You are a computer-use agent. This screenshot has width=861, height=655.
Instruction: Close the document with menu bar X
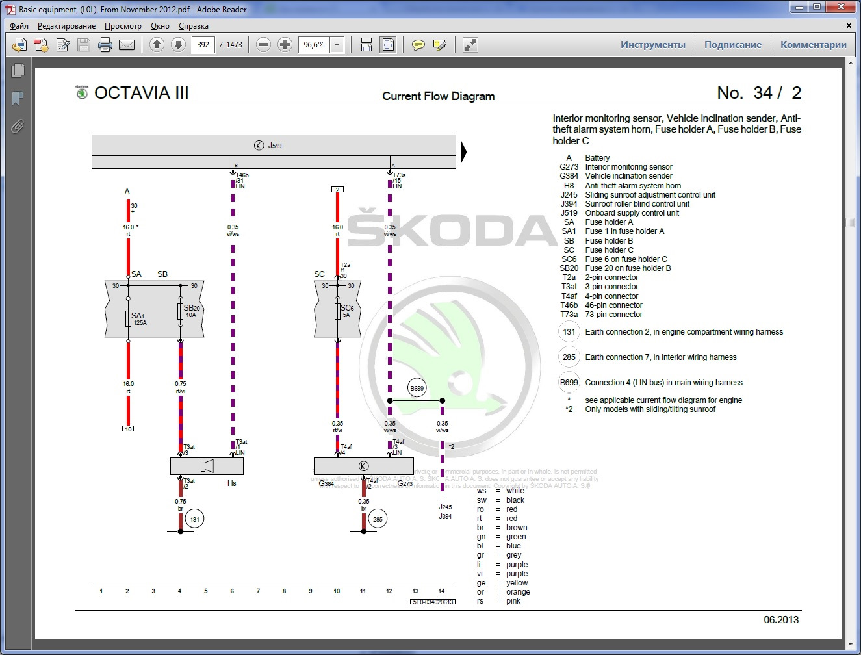[x=849, y=26]
